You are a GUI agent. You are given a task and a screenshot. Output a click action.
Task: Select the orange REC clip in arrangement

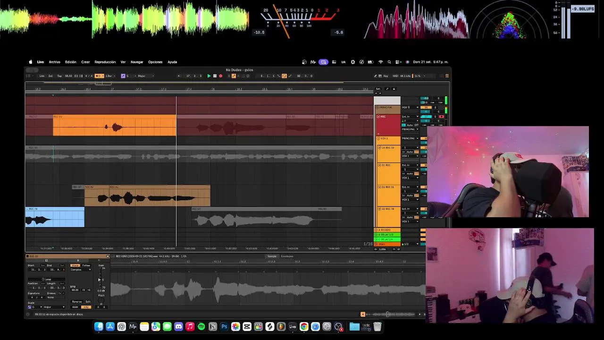coord(115,126)
